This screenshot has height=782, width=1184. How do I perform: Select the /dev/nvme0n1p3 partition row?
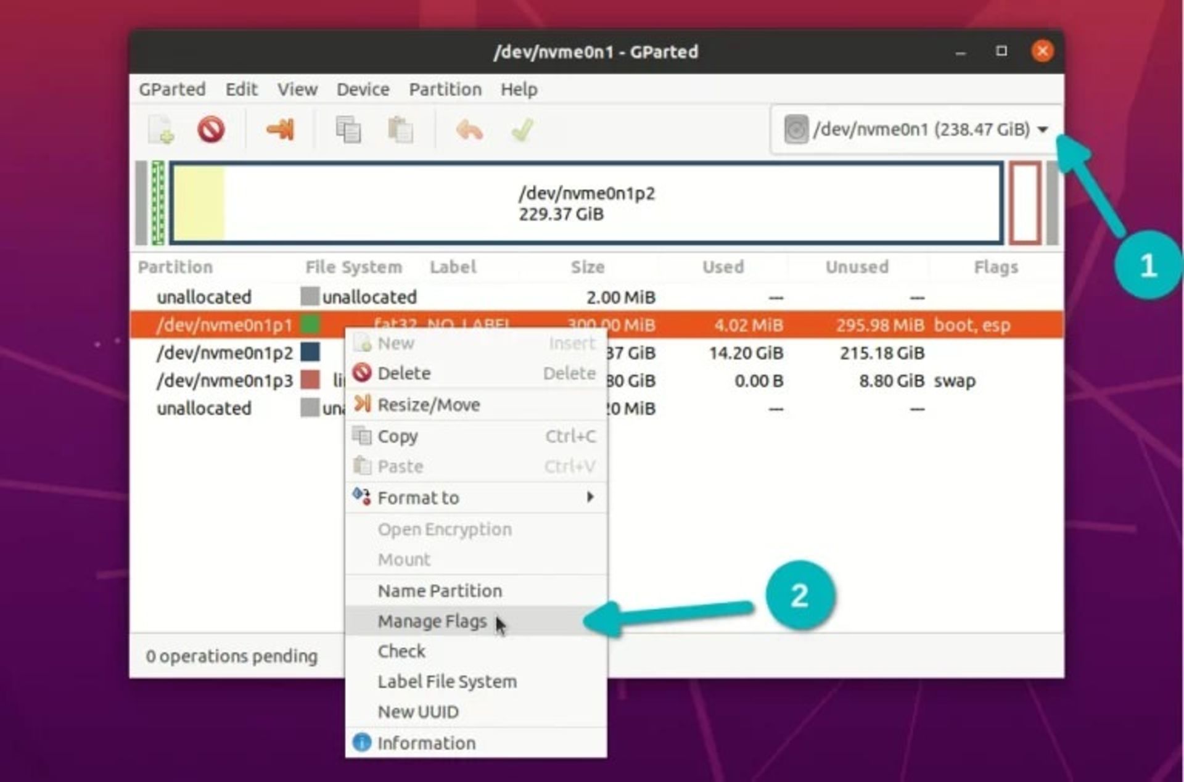pos(596,381)
